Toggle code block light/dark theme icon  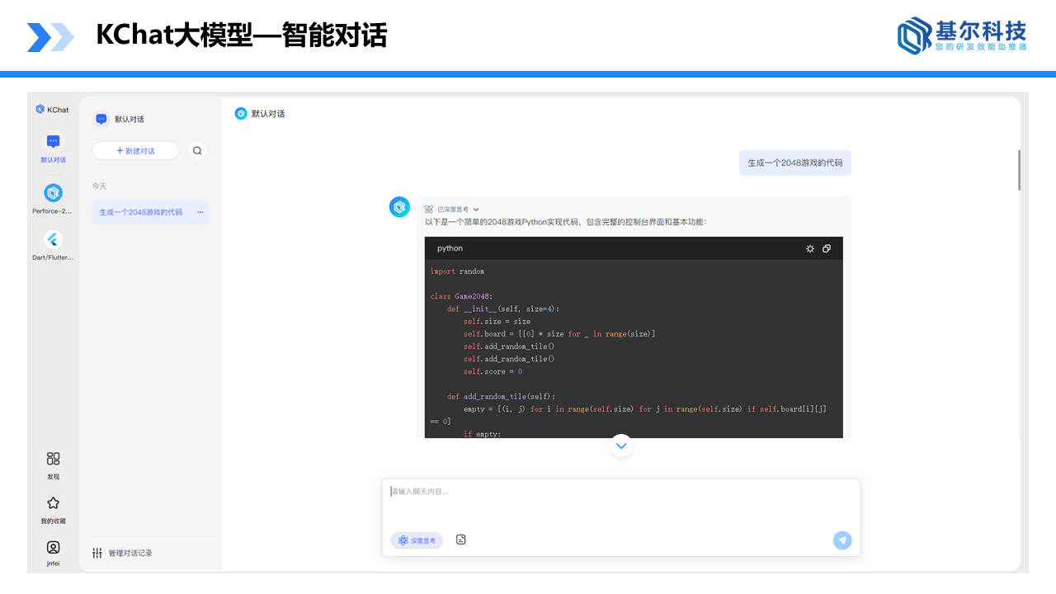[x=810, y=248]
